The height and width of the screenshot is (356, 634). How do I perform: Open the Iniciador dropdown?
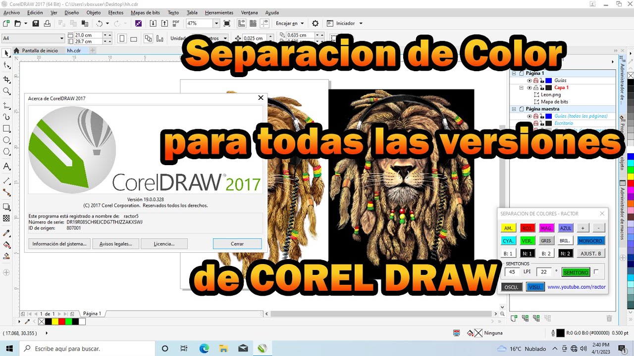point(361,23)
